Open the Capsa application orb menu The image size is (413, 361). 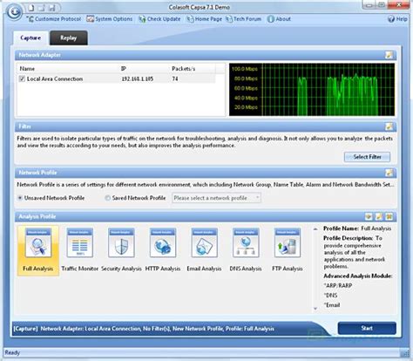14,12
